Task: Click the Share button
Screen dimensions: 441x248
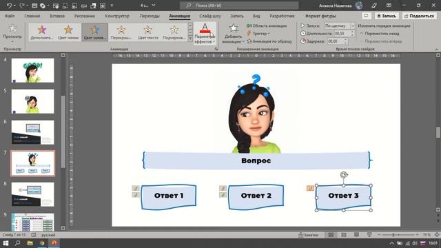Action: [419, 16]
